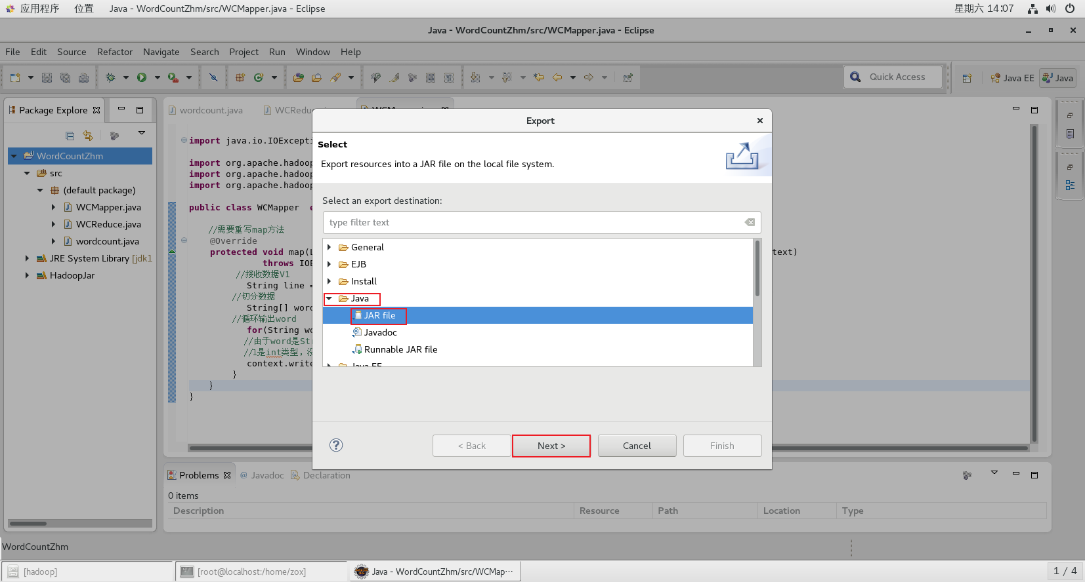
Task: Toggle Mark Occurrences toolbar button
Action: 394,77
